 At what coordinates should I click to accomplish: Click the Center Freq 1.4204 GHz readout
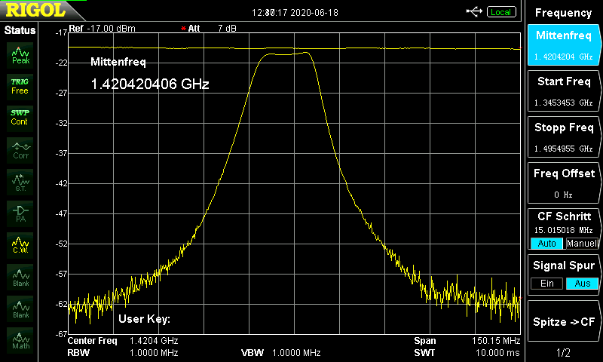(123, 341)
